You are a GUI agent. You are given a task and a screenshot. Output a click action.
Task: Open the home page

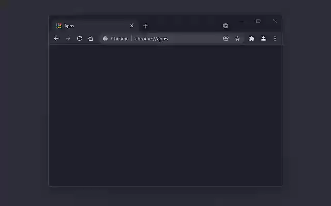[x=91, y=39]
